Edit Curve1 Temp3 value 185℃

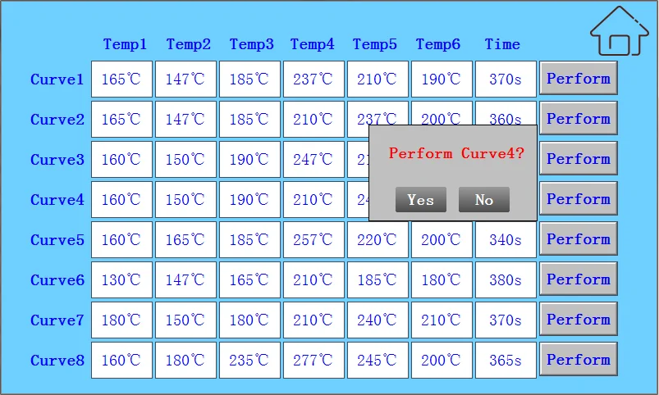pyautogui.click(x=249, y=79)
